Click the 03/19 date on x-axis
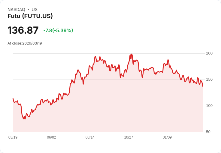This screenshot has height=153, width=221. point(13,137)
